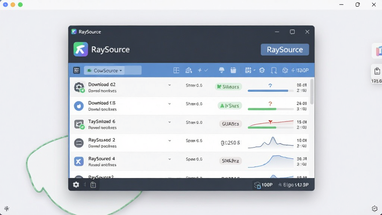Click the TaySnized 6 row icon
The width and height of the screenshot is (382, 215).
coord(79,124)
